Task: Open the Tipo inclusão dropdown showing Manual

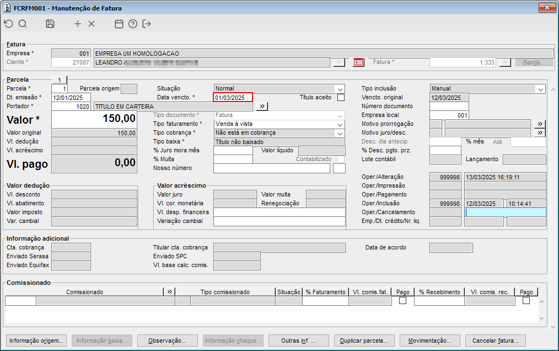Action: click(x=541, y=88)
